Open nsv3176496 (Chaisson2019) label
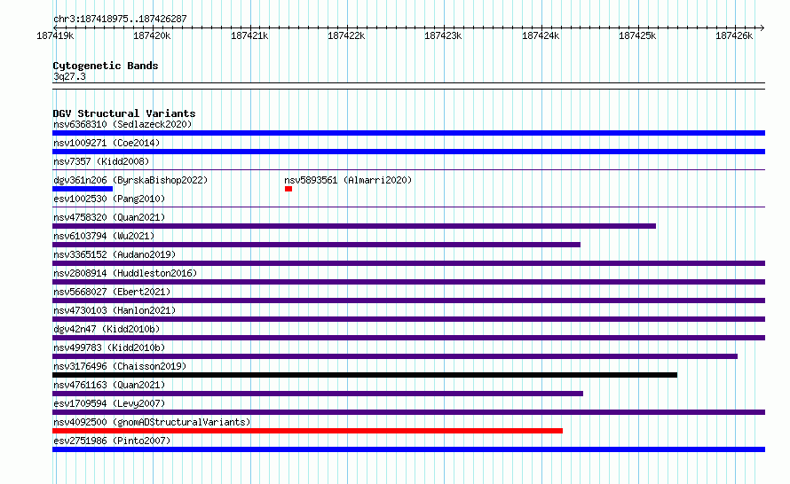The height and width of the screenshot is (484, 790). click(120, 366)
